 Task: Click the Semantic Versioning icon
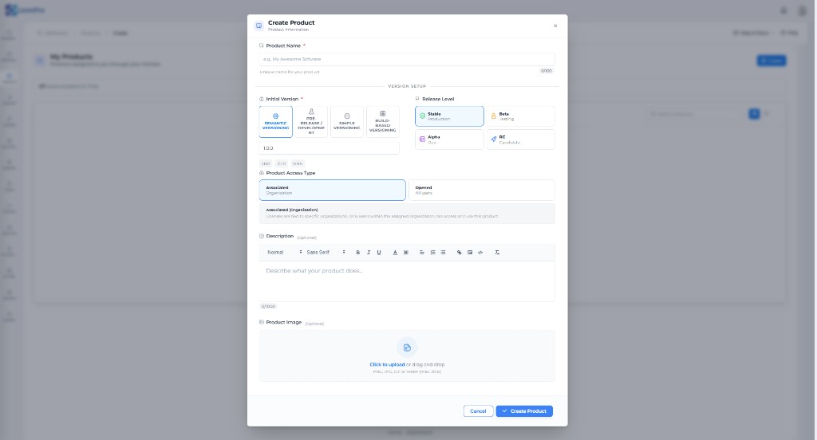[275, 116]
